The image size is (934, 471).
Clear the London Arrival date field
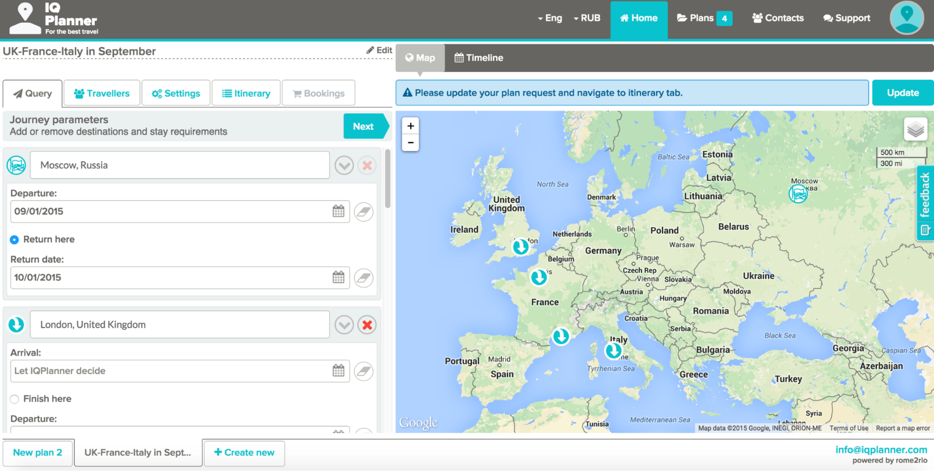point(364,371)
